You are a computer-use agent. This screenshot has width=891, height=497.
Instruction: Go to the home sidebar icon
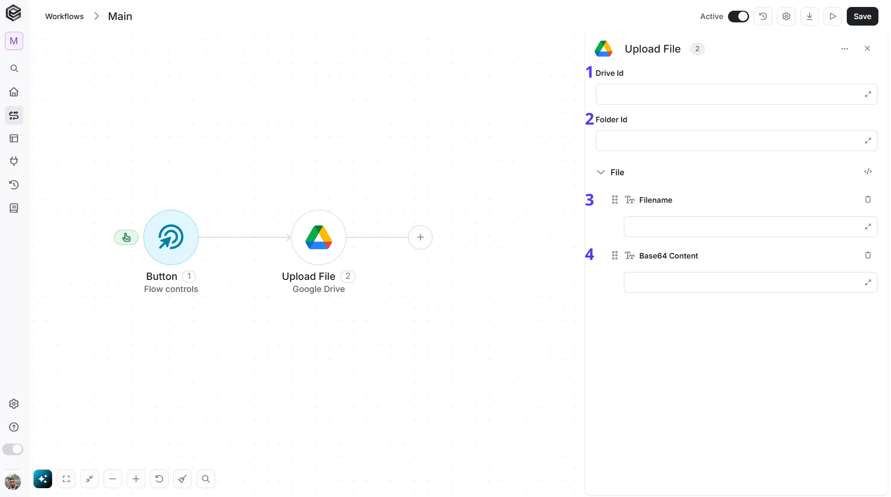click(x=14, y=92)
